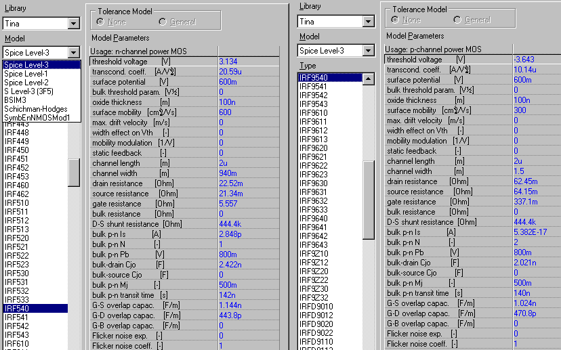Click p-channel surface mobility value 300
561x350 pixels.
pyautogui.click(x=520, y=110)
